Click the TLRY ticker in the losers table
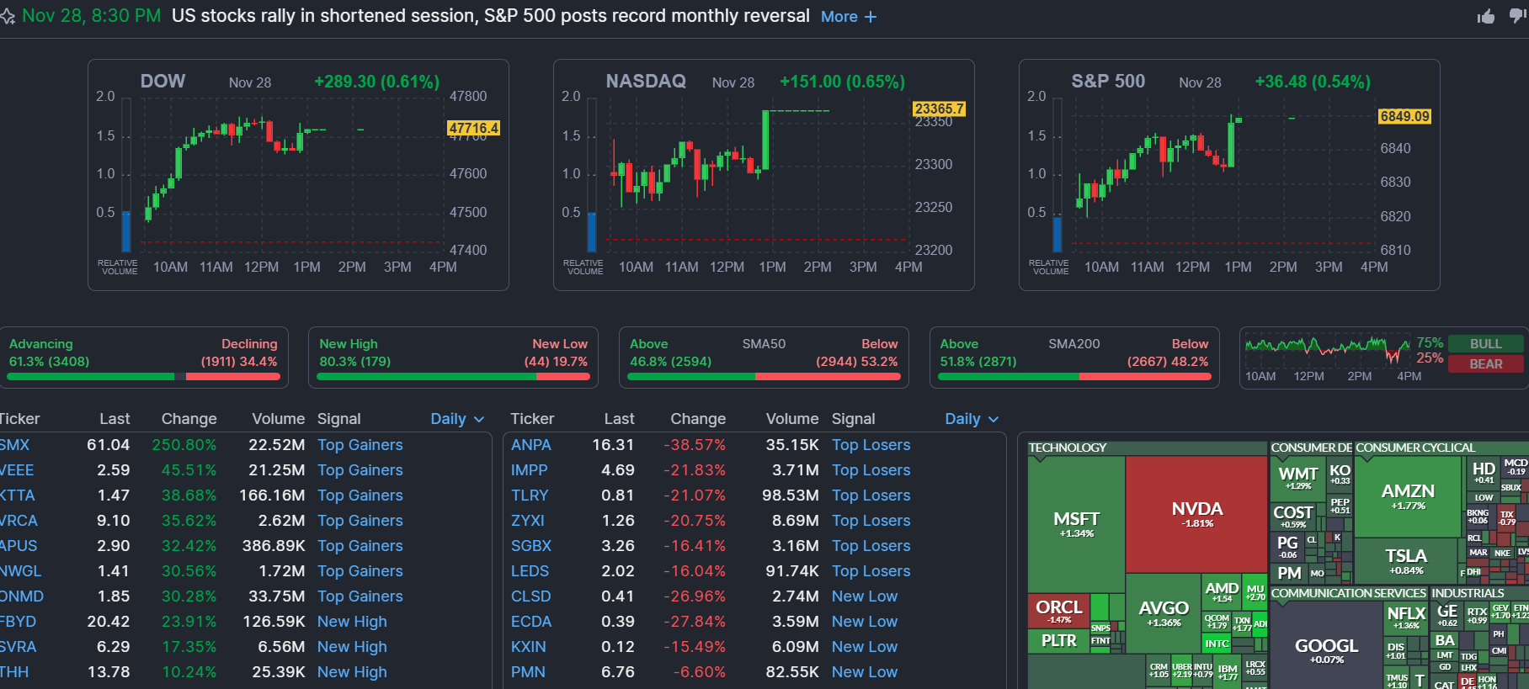Screen dimensions: 1529x689 pyautogui.click(x=529, y=496)
